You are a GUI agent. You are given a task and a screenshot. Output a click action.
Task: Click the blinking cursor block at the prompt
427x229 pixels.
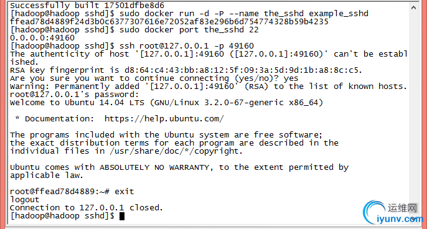pyautogui.click(x=122, y=216)
